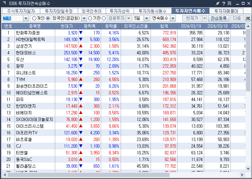Select 금융투자 radio button
The image size is (252, 179).
[x=104, y=18]
